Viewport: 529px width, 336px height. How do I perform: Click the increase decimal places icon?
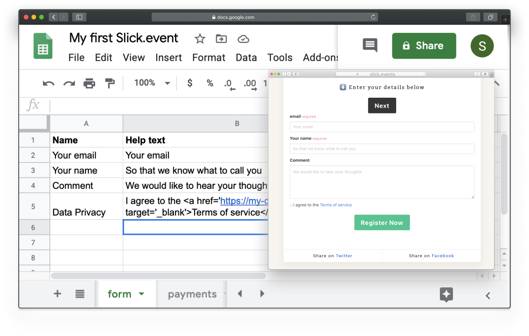250,84
